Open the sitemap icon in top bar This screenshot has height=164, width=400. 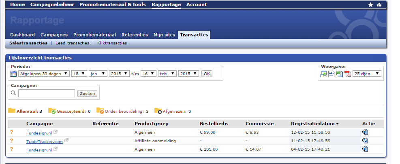coord(379,4)
